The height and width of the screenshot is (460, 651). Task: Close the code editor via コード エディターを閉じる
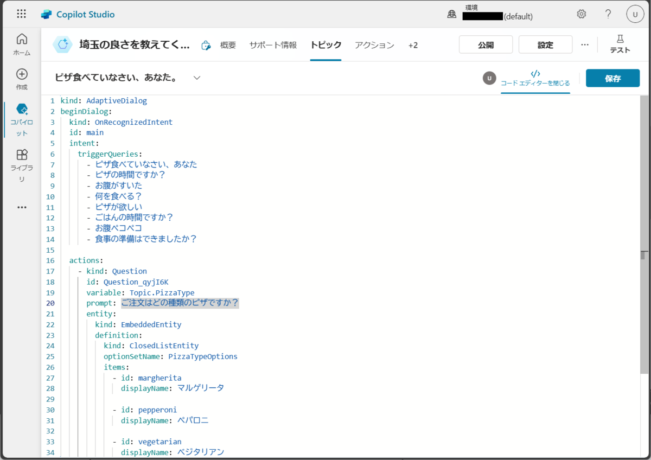click(535, 78)
